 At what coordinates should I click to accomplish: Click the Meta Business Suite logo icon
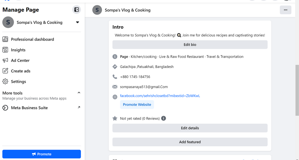point(5,108)
